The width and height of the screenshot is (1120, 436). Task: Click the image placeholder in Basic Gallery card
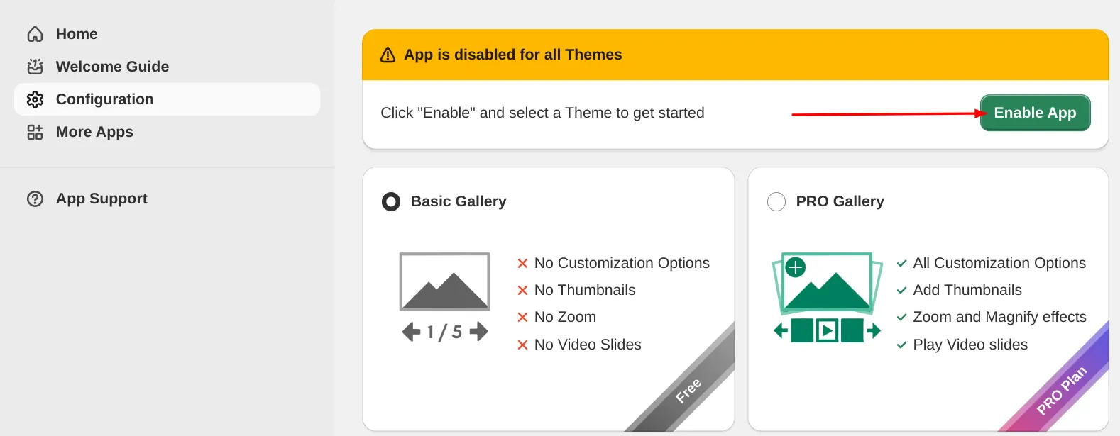point(445,281)
